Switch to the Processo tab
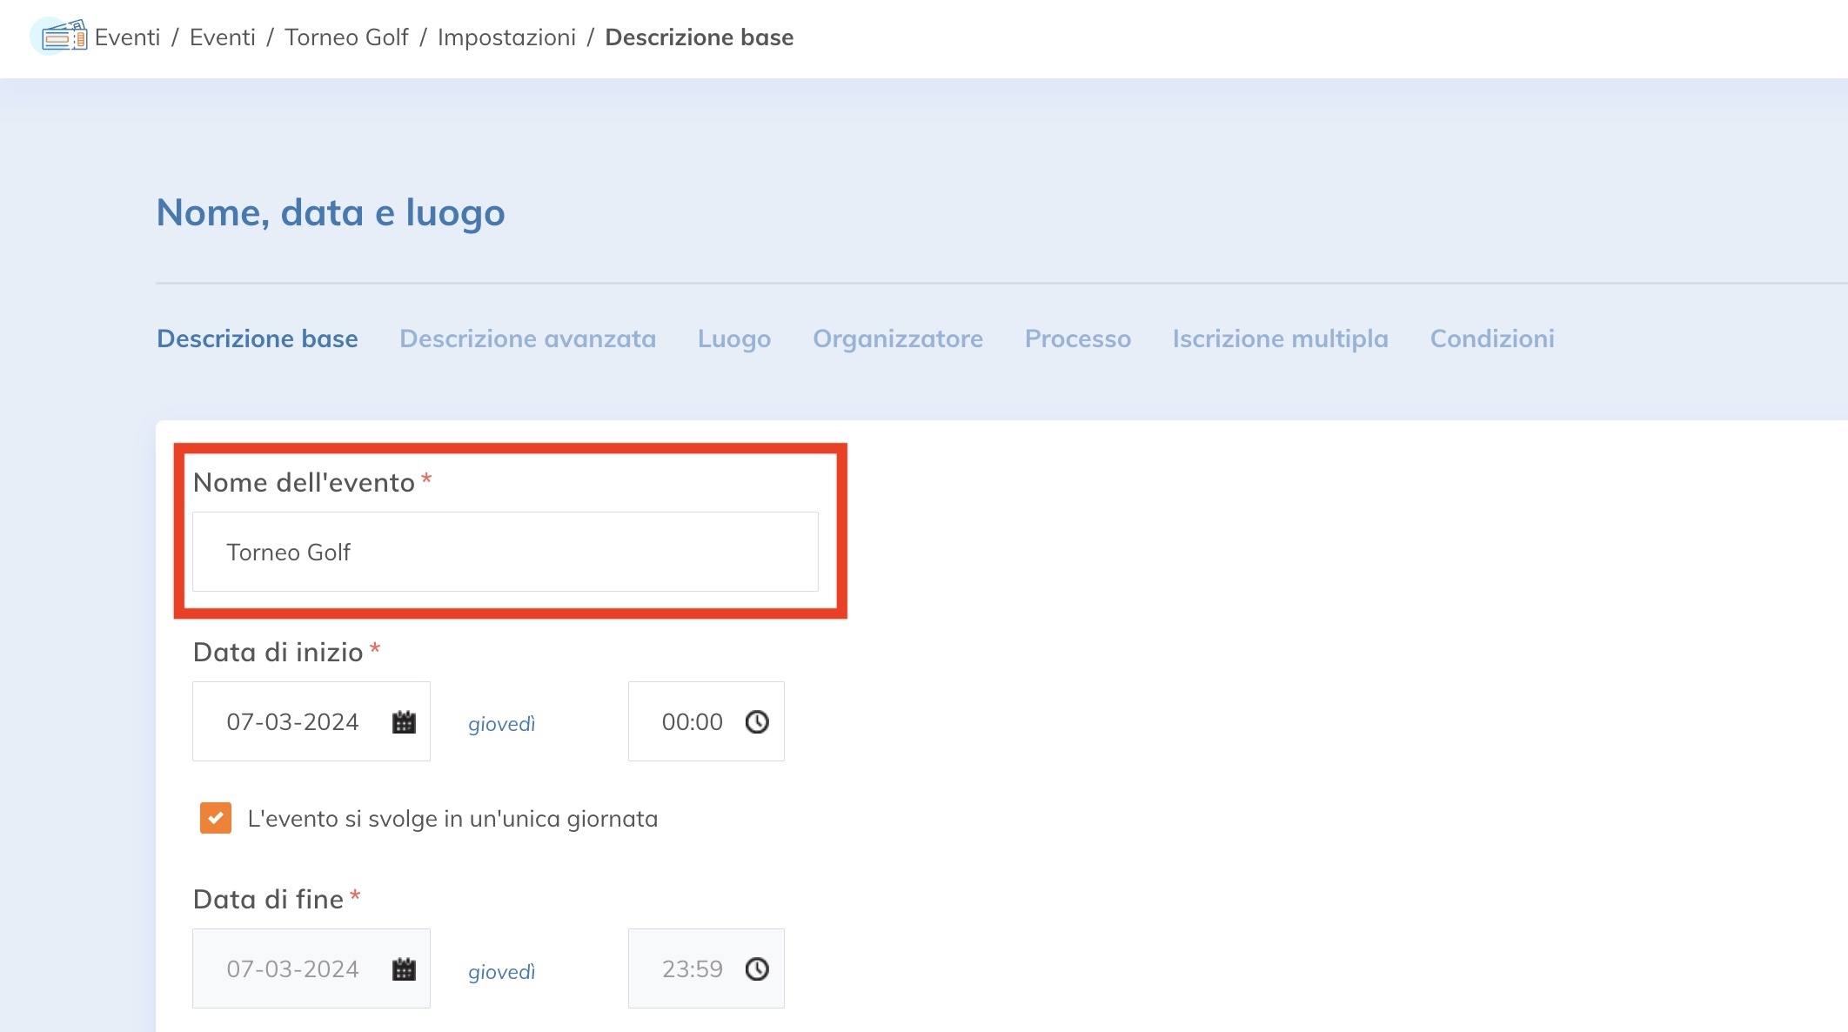The height and width of the screenshot is (1032, 1848). (1078, 338)
